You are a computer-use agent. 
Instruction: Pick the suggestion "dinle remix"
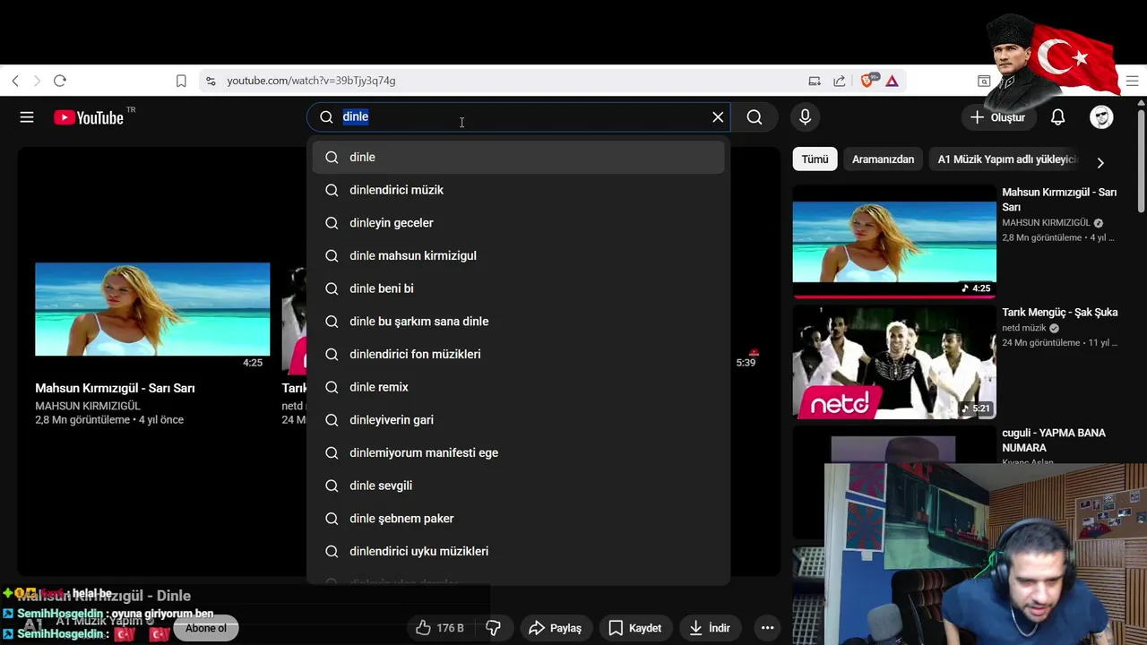(x=518, y=387)
